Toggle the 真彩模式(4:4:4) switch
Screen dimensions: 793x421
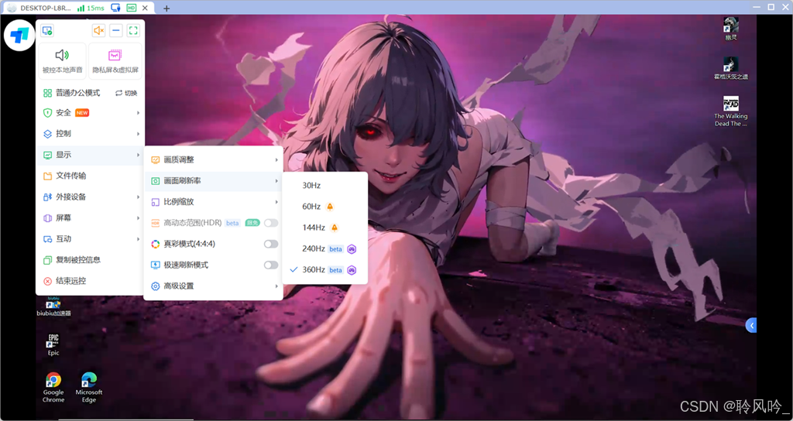(271, 244)
